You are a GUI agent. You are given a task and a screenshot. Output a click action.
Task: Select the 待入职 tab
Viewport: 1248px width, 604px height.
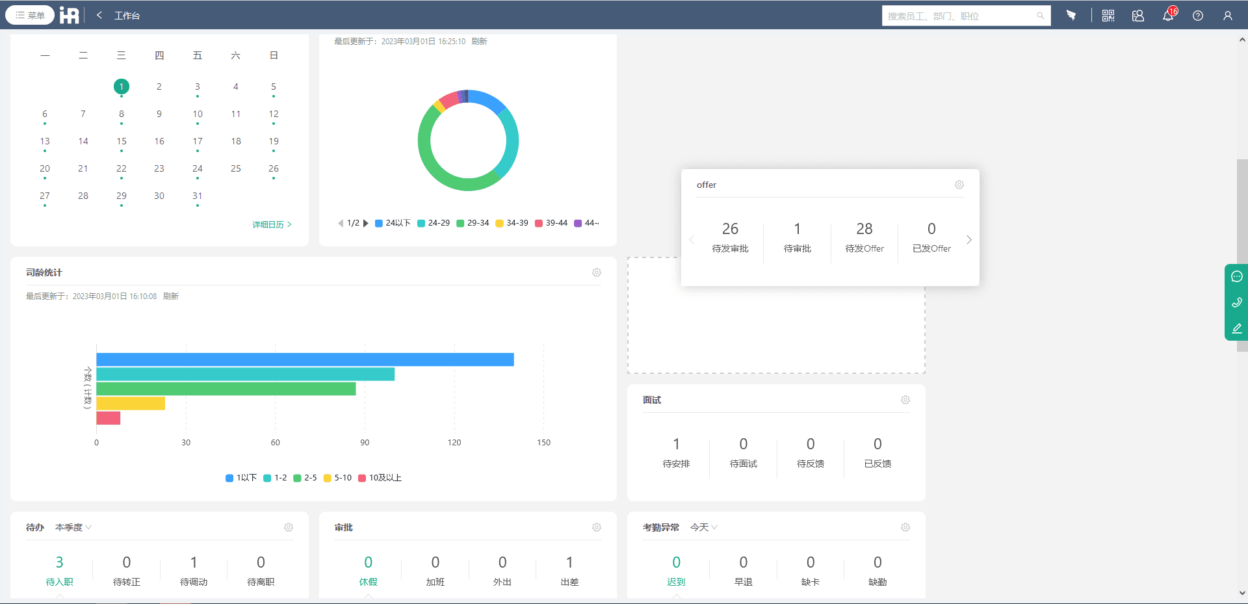pyautogui.click(x=59, y=571)
